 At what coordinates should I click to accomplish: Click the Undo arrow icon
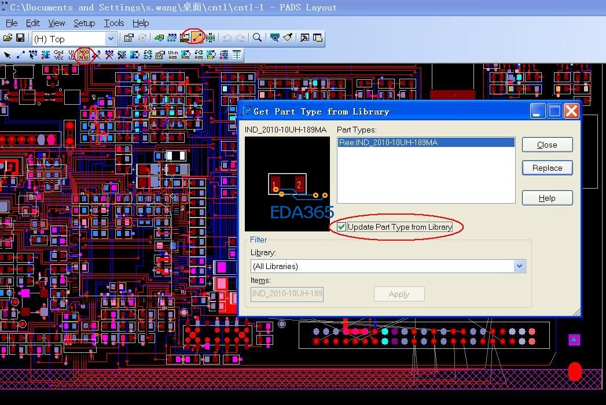227,38
